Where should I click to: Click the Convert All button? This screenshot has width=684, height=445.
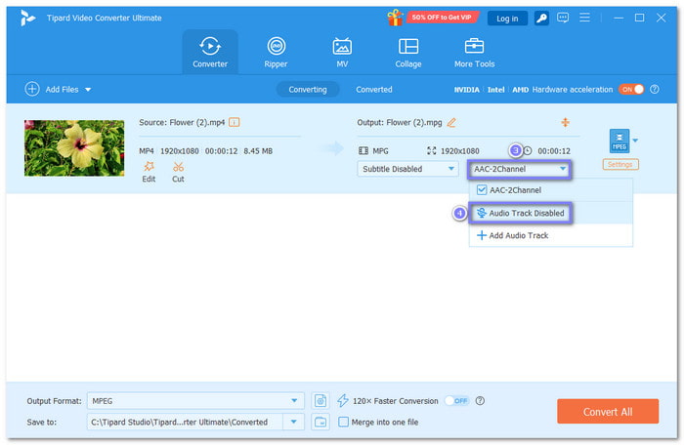607,411
